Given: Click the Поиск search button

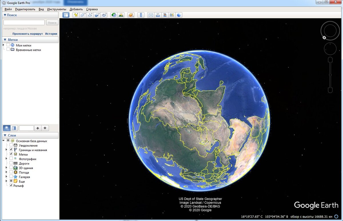Looking at the screenshot, I should pos(52,23).
